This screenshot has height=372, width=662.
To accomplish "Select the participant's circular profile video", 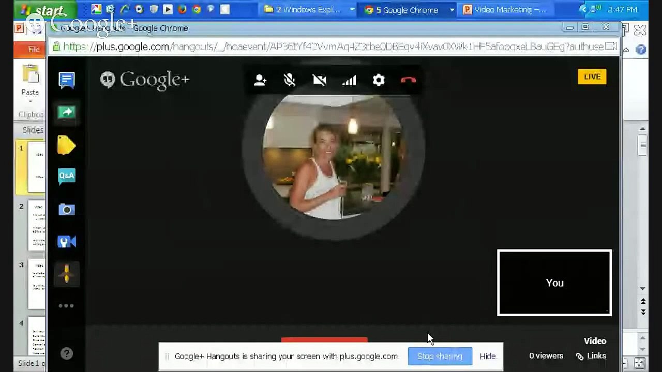I will click(x=333, y=157).
